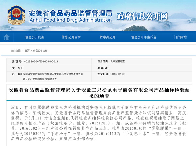Click the home icon in the navigation bar
Viewport: 196px width, 146px height.
click(x=7, y=37)
